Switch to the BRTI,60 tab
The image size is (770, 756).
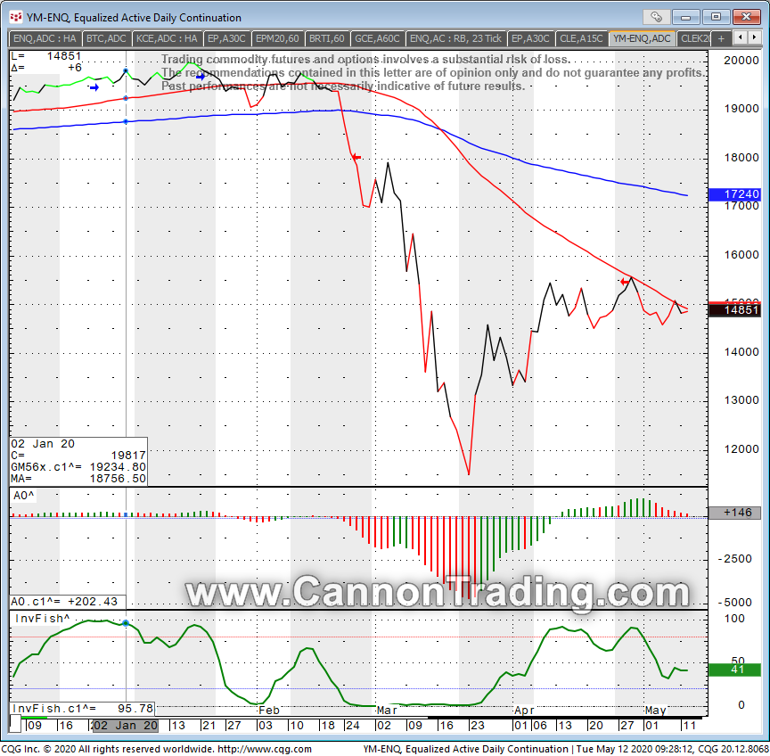click(x=327, y=38)
